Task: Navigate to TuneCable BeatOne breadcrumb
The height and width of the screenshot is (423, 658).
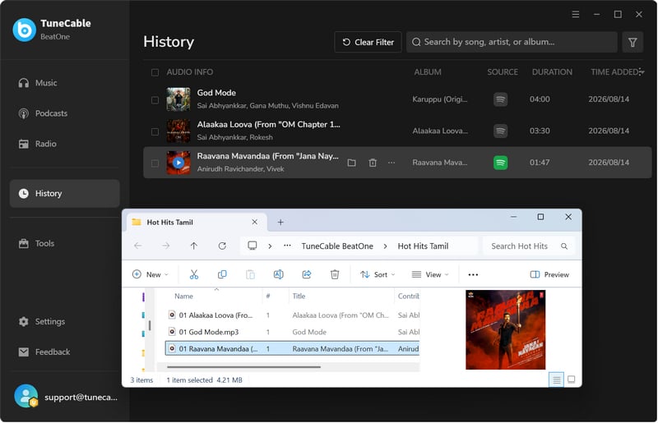Action: tap(337, 246)
